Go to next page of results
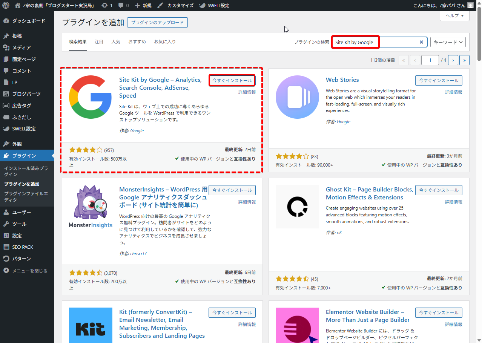 (453, 60)
